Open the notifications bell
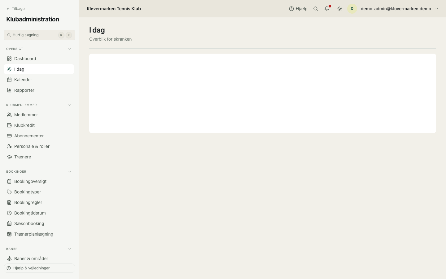The image size is (446, 279). click(x=327, y=9)
